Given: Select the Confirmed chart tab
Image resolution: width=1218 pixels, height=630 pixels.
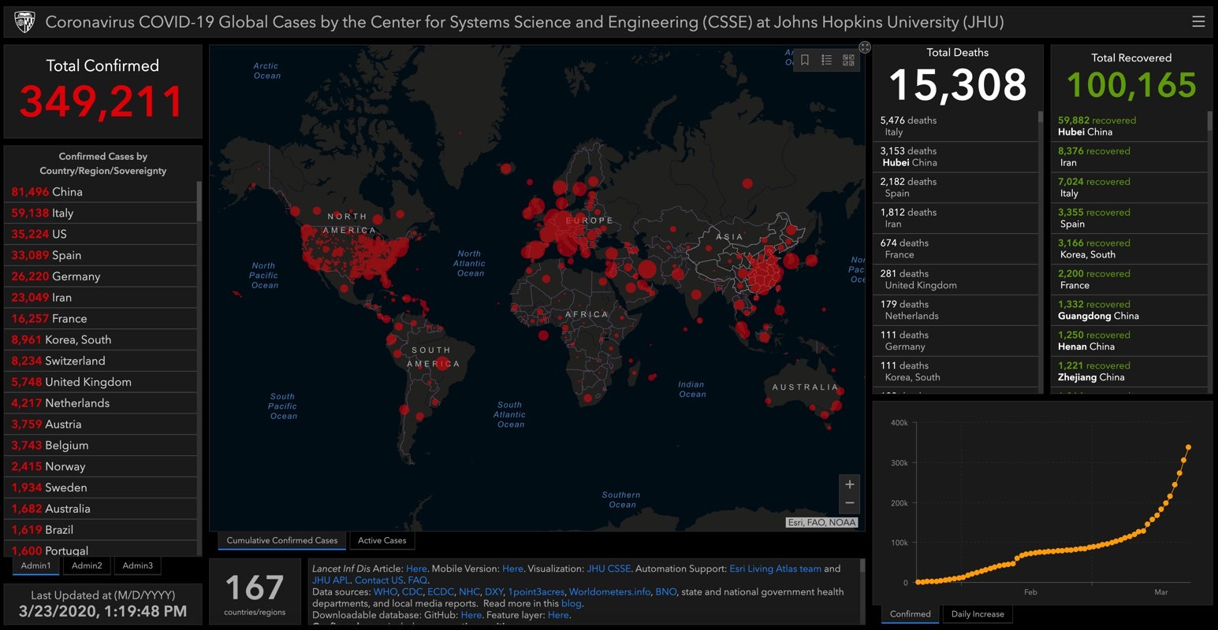Looking at the screenshot, I should pyautogui.click(x=910, y=614).
